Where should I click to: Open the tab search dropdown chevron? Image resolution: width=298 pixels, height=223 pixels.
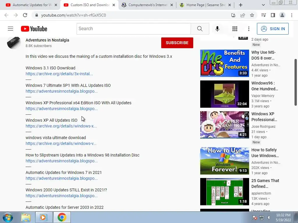[263, 5]
